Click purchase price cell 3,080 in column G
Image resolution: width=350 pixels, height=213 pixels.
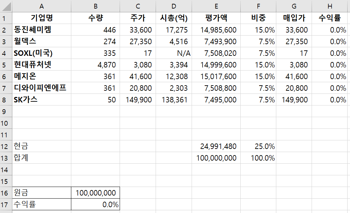click(294, 65)
